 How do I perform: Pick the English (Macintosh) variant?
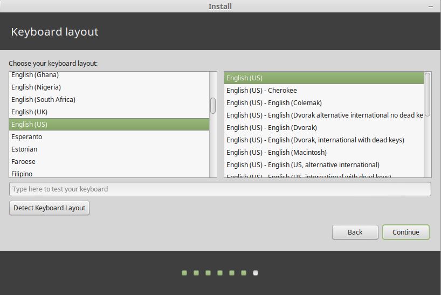277,153
